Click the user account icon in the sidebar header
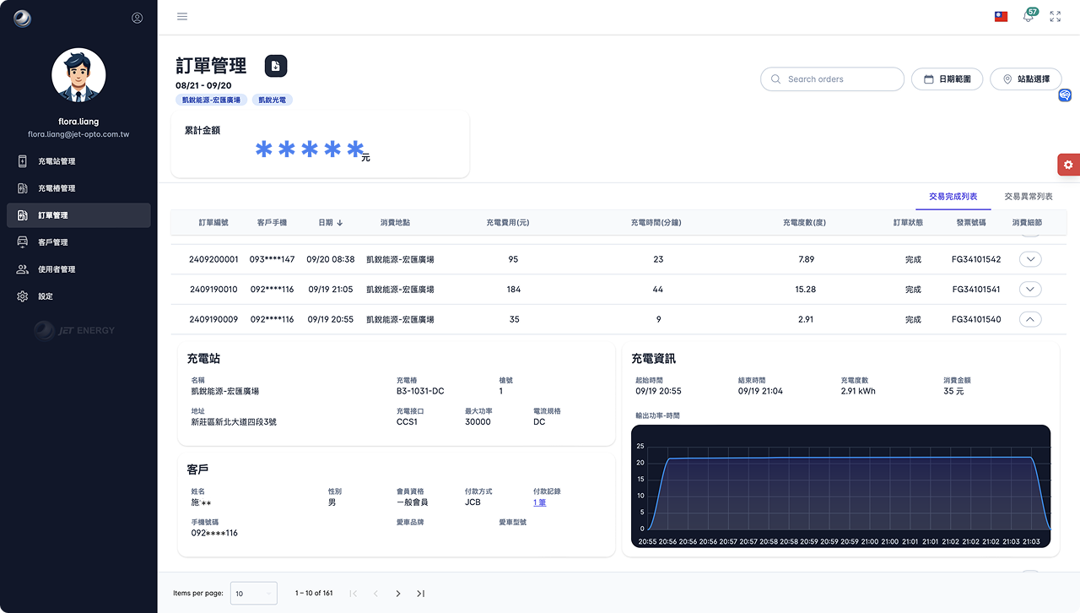This screenshot has height=613, width=1080. click(x=138, y=18)
